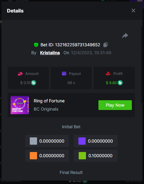
Task: Click the currency coin icon beside $ 9.80
Action: (x=120, y=83)
